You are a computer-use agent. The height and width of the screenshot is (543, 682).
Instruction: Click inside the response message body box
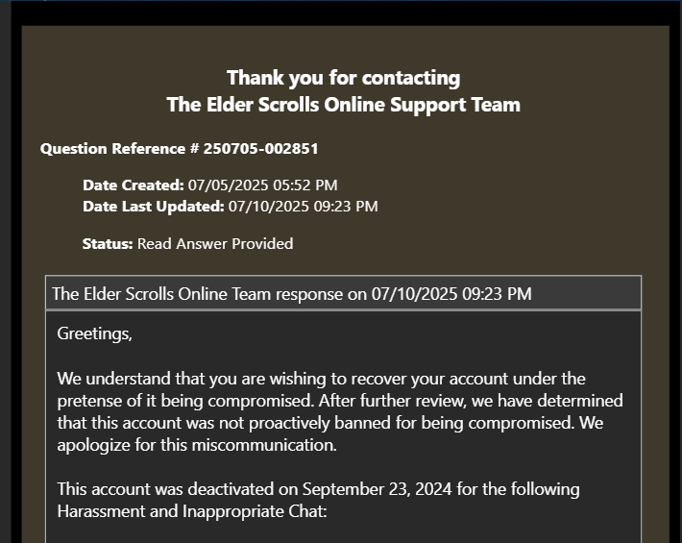(343, 427)
